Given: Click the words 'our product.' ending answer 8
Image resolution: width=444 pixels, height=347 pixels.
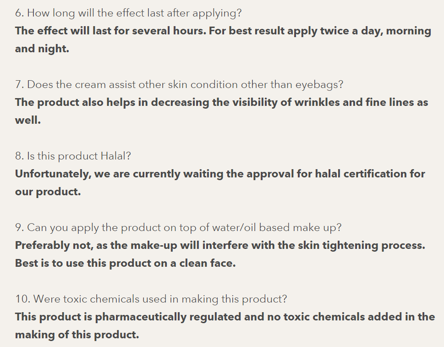Looking at the screenshot, I should (48, 192).
